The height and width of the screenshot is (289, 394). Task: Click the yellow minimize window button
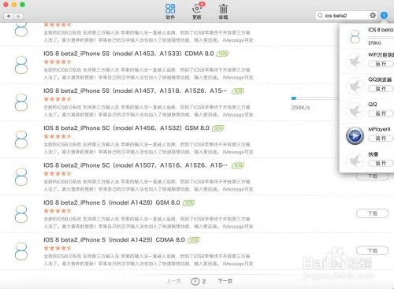[14, 5]
